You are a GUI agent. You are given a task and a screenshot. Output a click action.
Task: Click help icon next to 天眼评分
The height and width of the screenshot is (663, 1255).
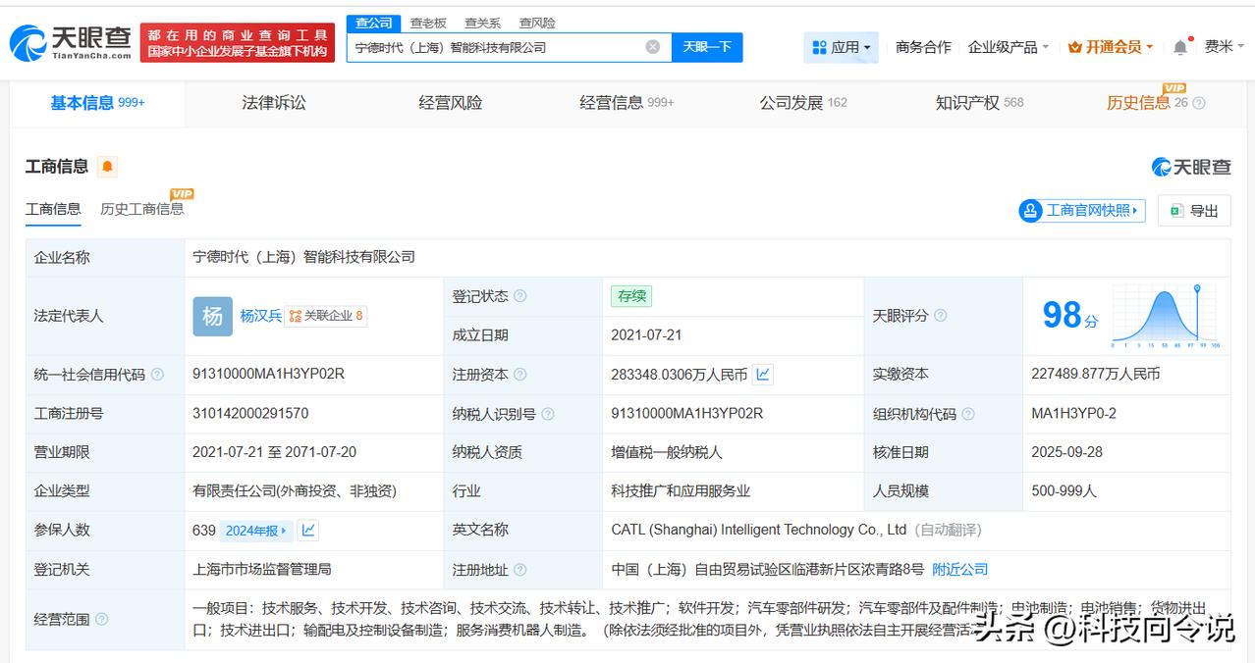tap(940, 316)
